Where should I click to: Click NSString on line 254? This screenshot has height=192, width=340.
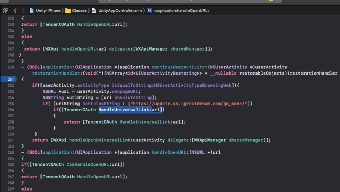(53, 97)
